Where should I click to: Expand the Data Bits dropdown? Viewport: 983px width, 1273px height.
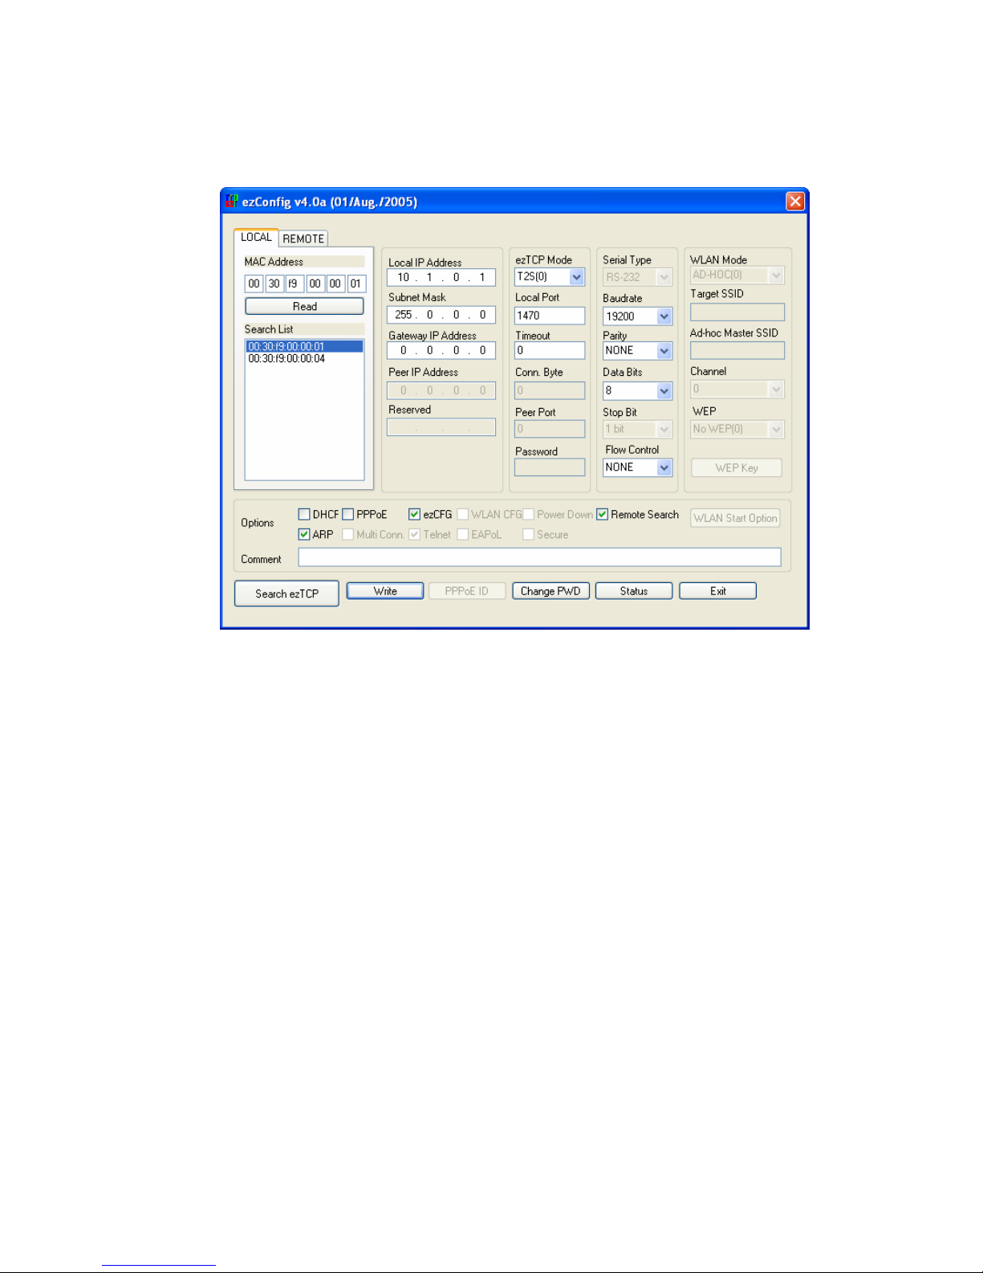[664, 390]
